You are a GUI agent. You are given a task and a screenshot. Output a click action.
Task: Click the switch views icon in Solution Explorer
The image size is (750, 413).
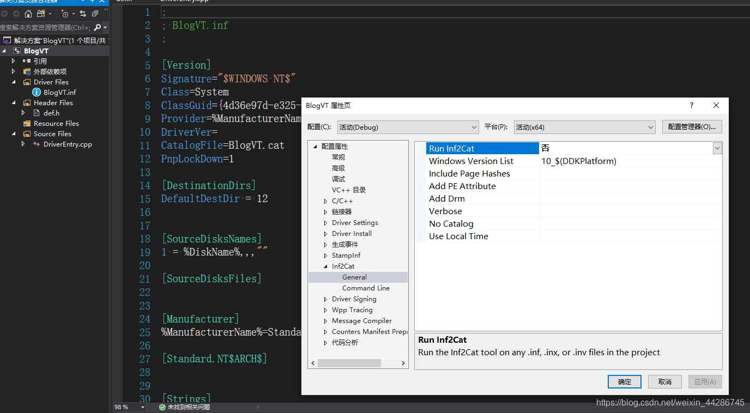41,14
